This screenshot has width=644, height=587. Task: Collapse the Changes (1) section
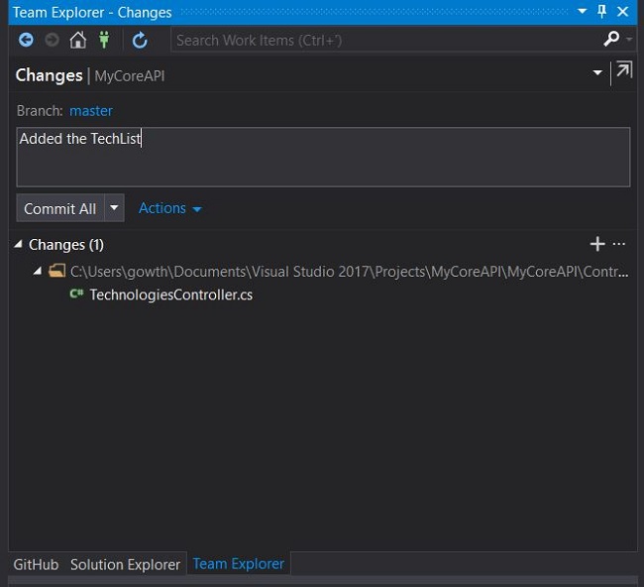(20, 244)
